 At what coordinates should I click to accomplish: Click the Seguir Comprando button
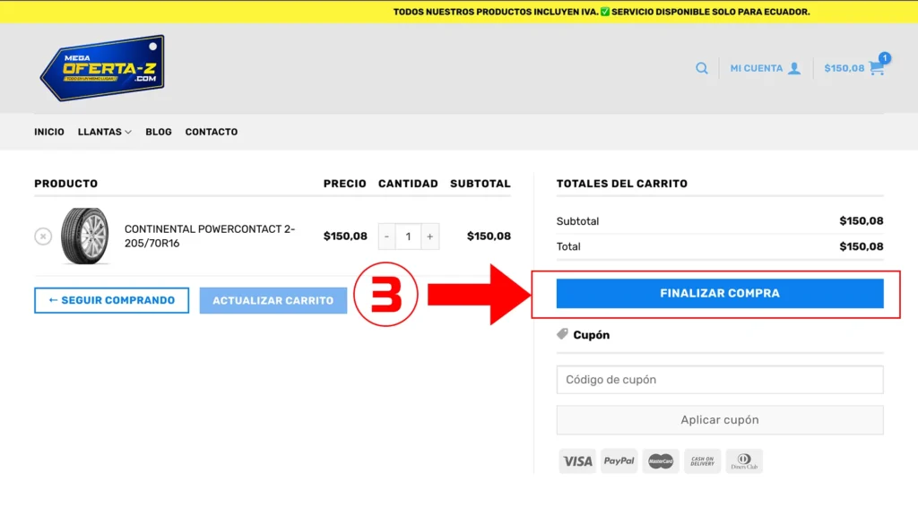click(x=111, y=300)
